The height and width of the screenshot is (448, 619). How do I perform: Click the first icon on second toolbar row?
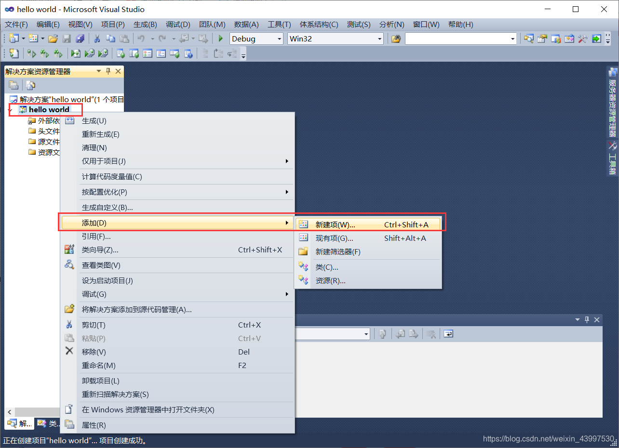(14, 53)
